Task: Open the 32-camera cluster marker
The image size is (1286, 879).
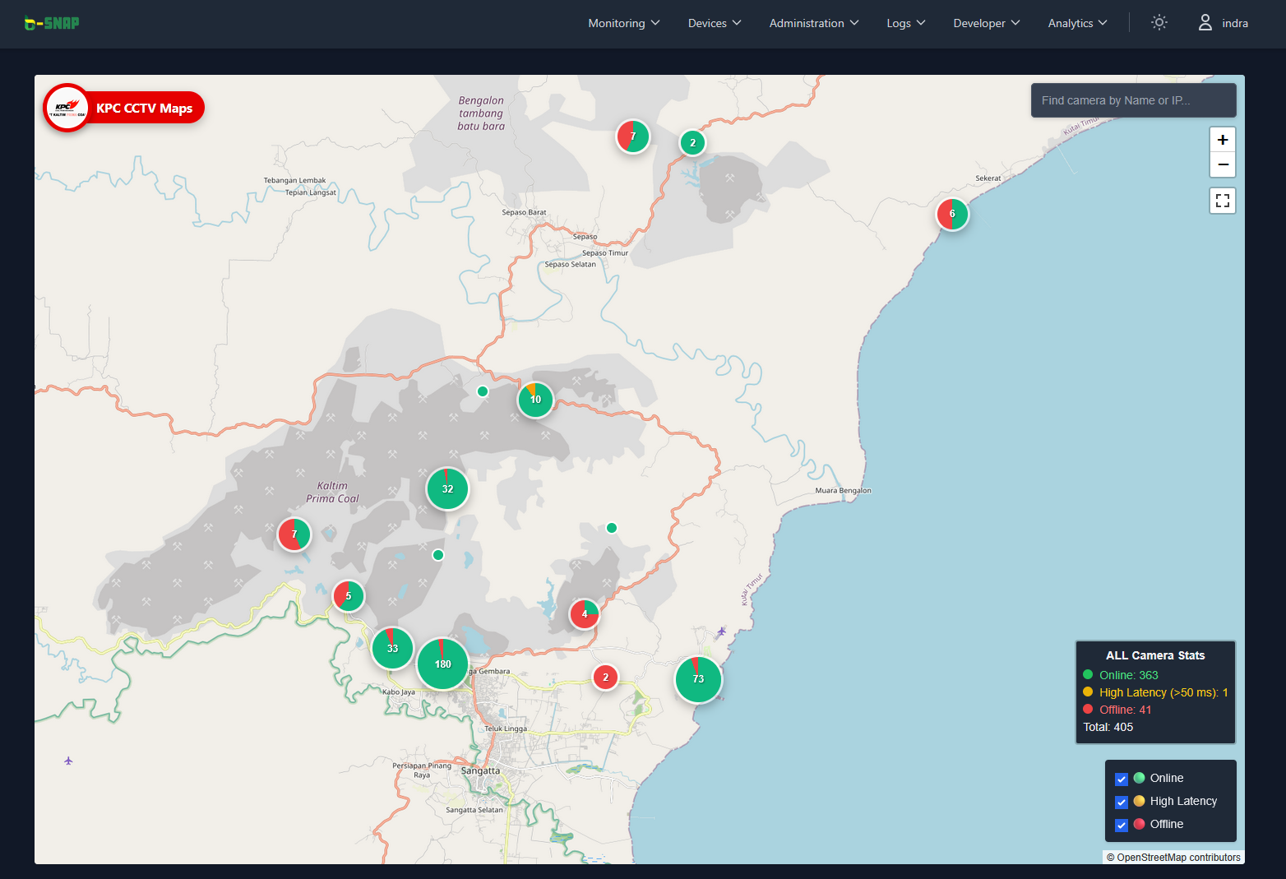Action: [x=447, y=489]
